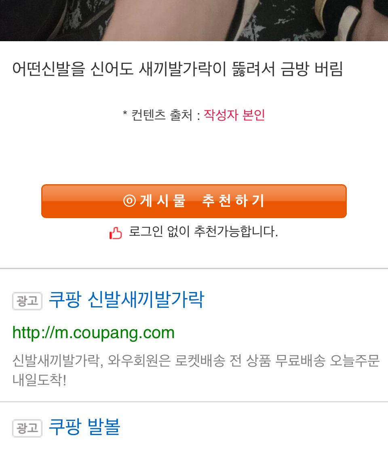Click the orange 게시물 추천하기 button

tap(194, 201)
